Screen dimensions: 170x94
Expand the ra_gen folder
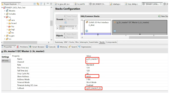5,36
